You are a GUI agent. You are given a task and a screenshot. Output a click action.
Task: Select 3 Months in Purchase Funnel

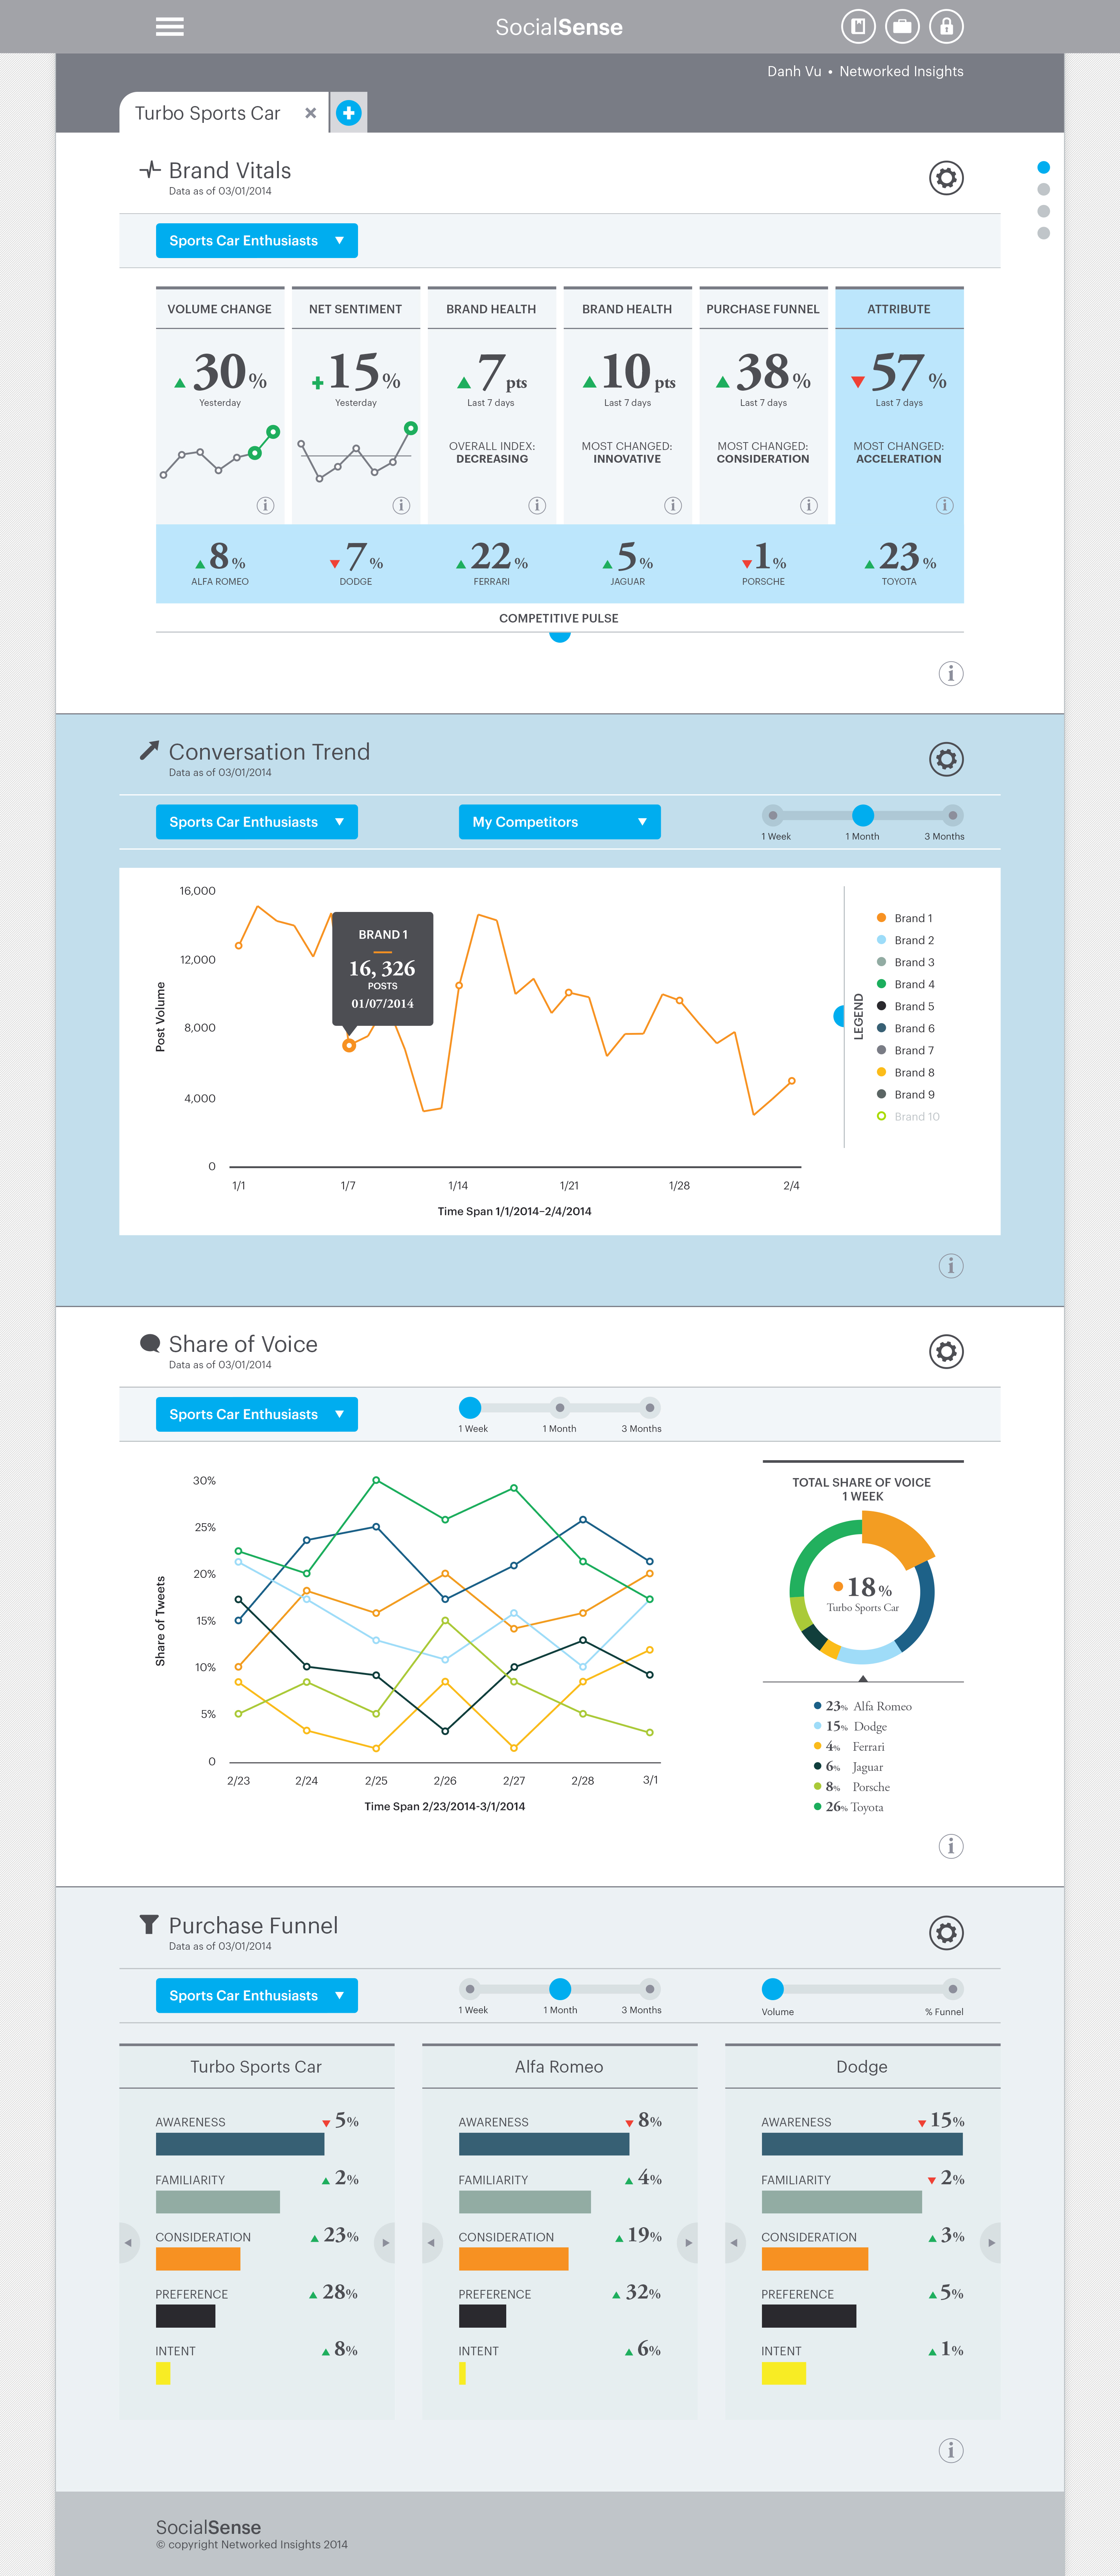tap(650, 1989)
